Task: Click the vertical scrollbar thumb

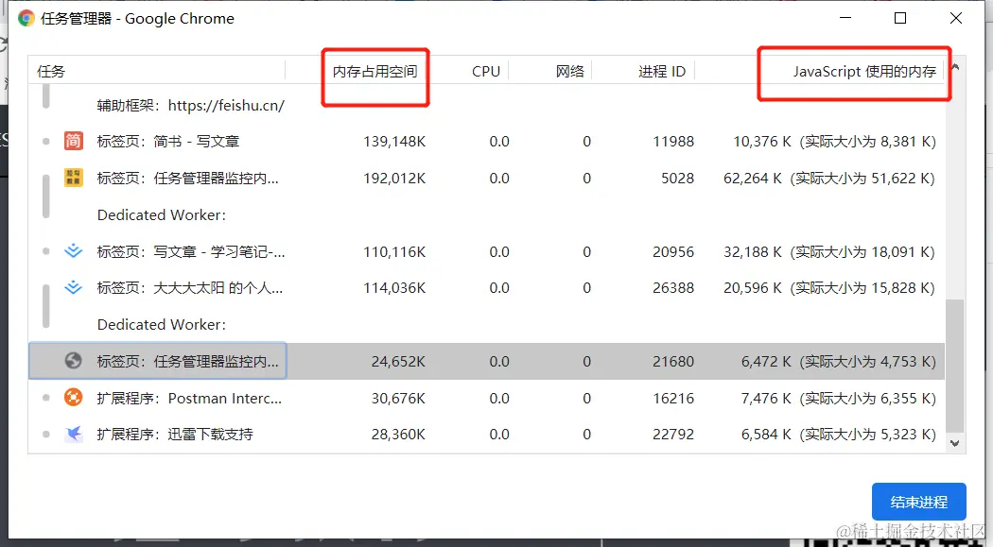Action: click(955, 367)
